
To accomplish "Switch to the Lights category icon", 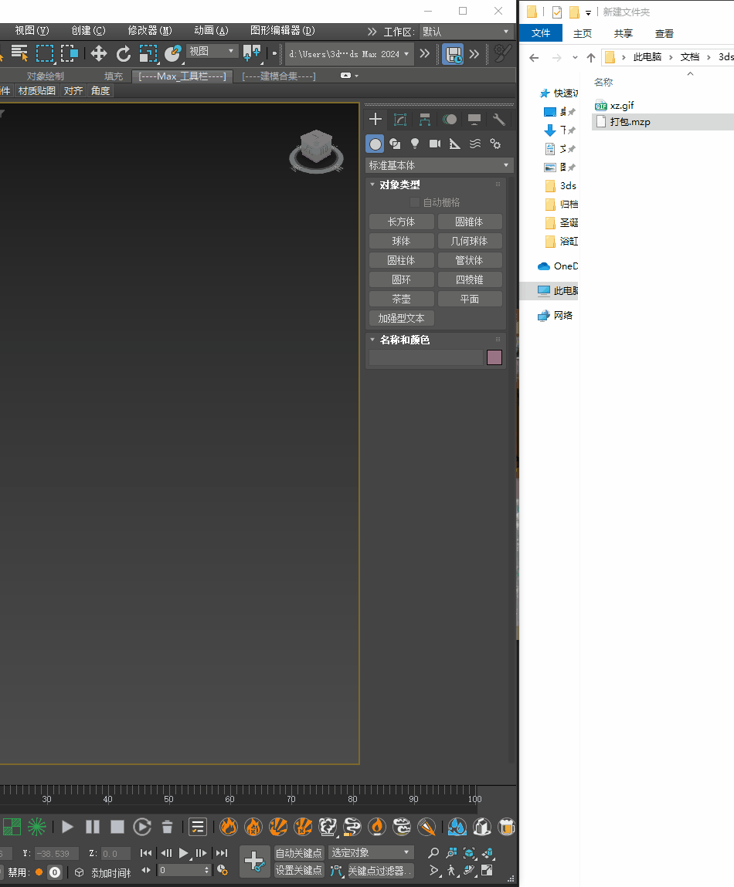I will pos(415,144).
